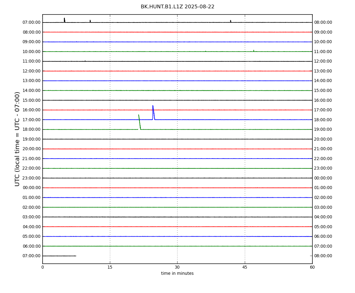
Task: Click the x-axis tick label 45
Action: click(x=245, y=267)
